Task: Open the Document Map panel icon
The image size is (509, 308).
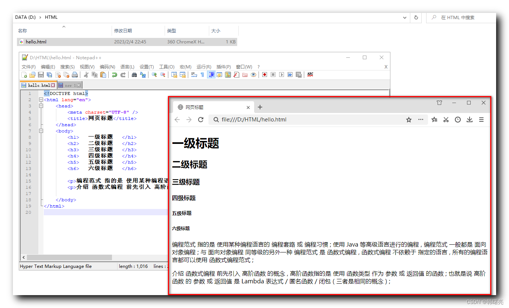Action: (x=228, y=75)
